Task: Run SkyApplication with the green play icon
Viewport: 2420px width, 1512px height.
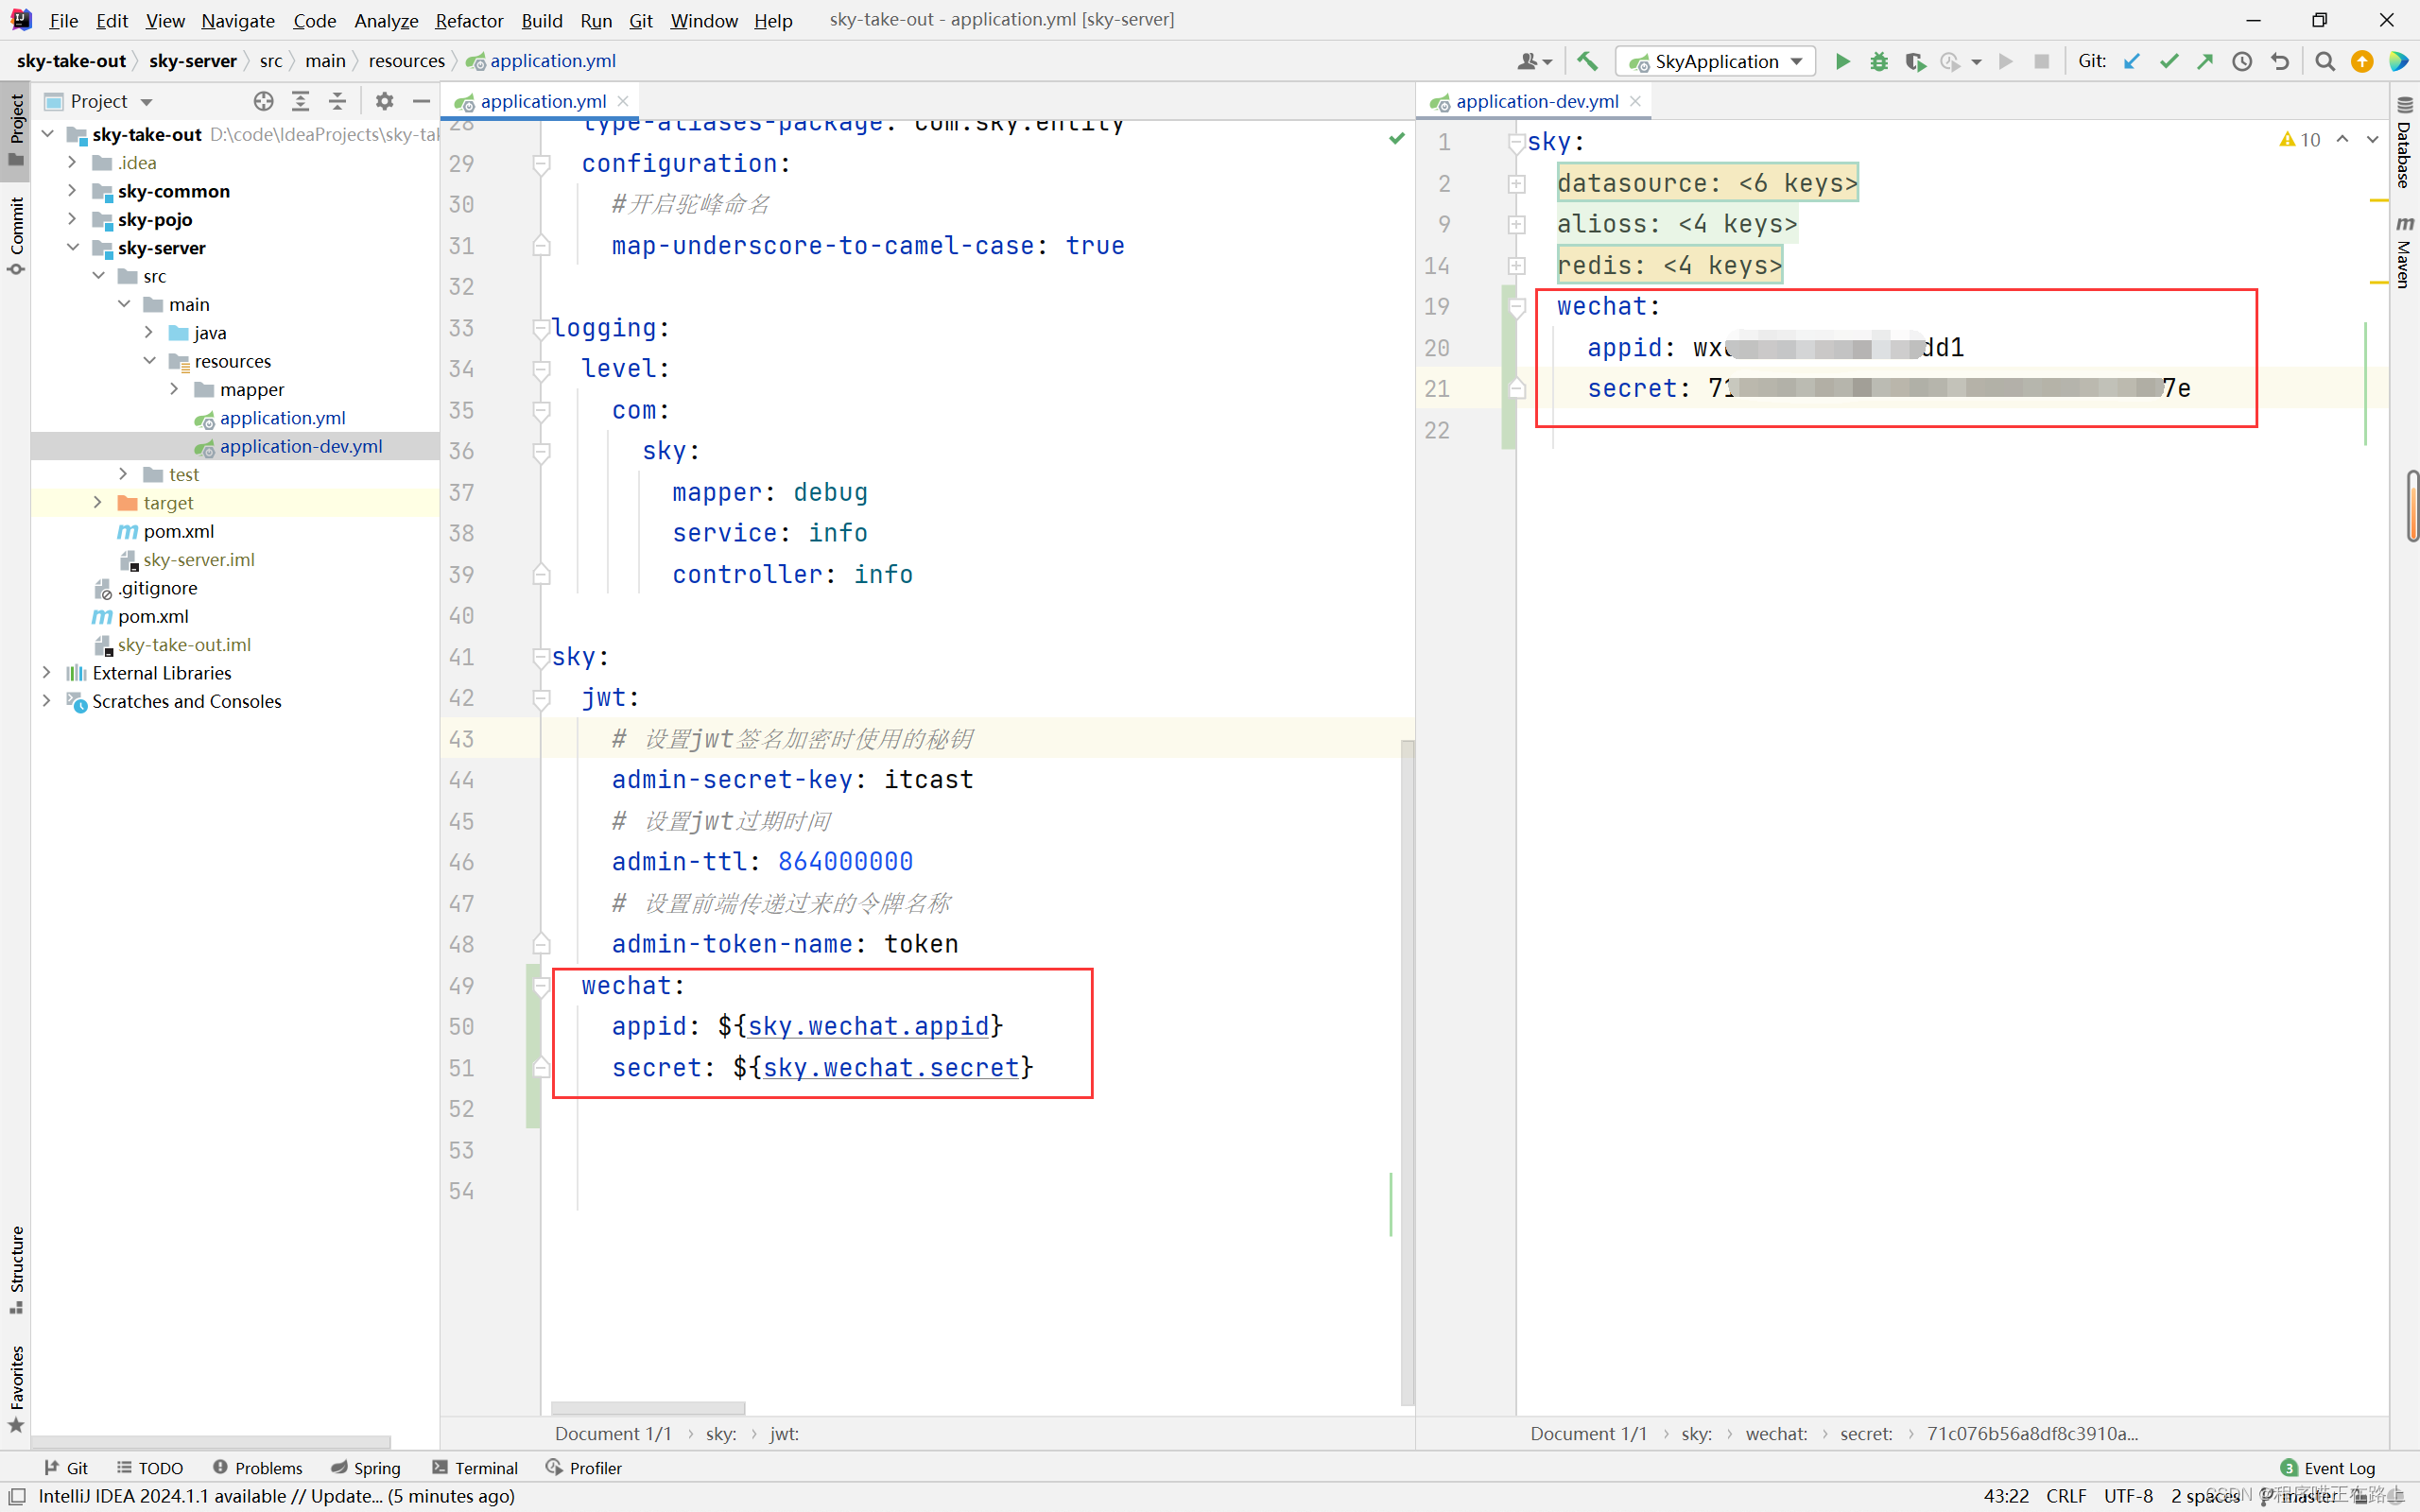Action: click(1842, 61)
